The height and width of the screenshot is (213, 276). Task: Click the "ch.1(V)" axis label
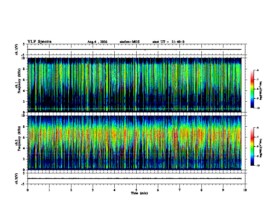click(x=17, y=49)
